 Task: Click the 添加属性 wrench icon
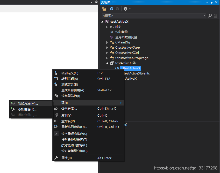13,109
